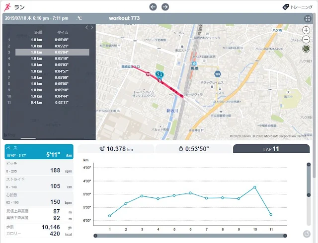Show previous lap table page with left chevron
The height and width of the screenshot is (243, 318).
click(87, 28)
